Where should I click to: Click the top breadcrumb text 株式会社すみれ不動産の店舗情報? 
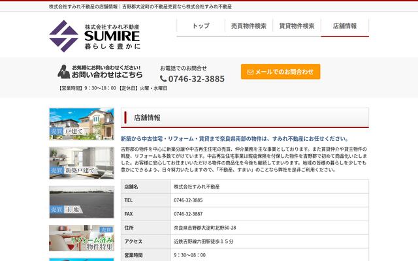(x=83, y=7)
